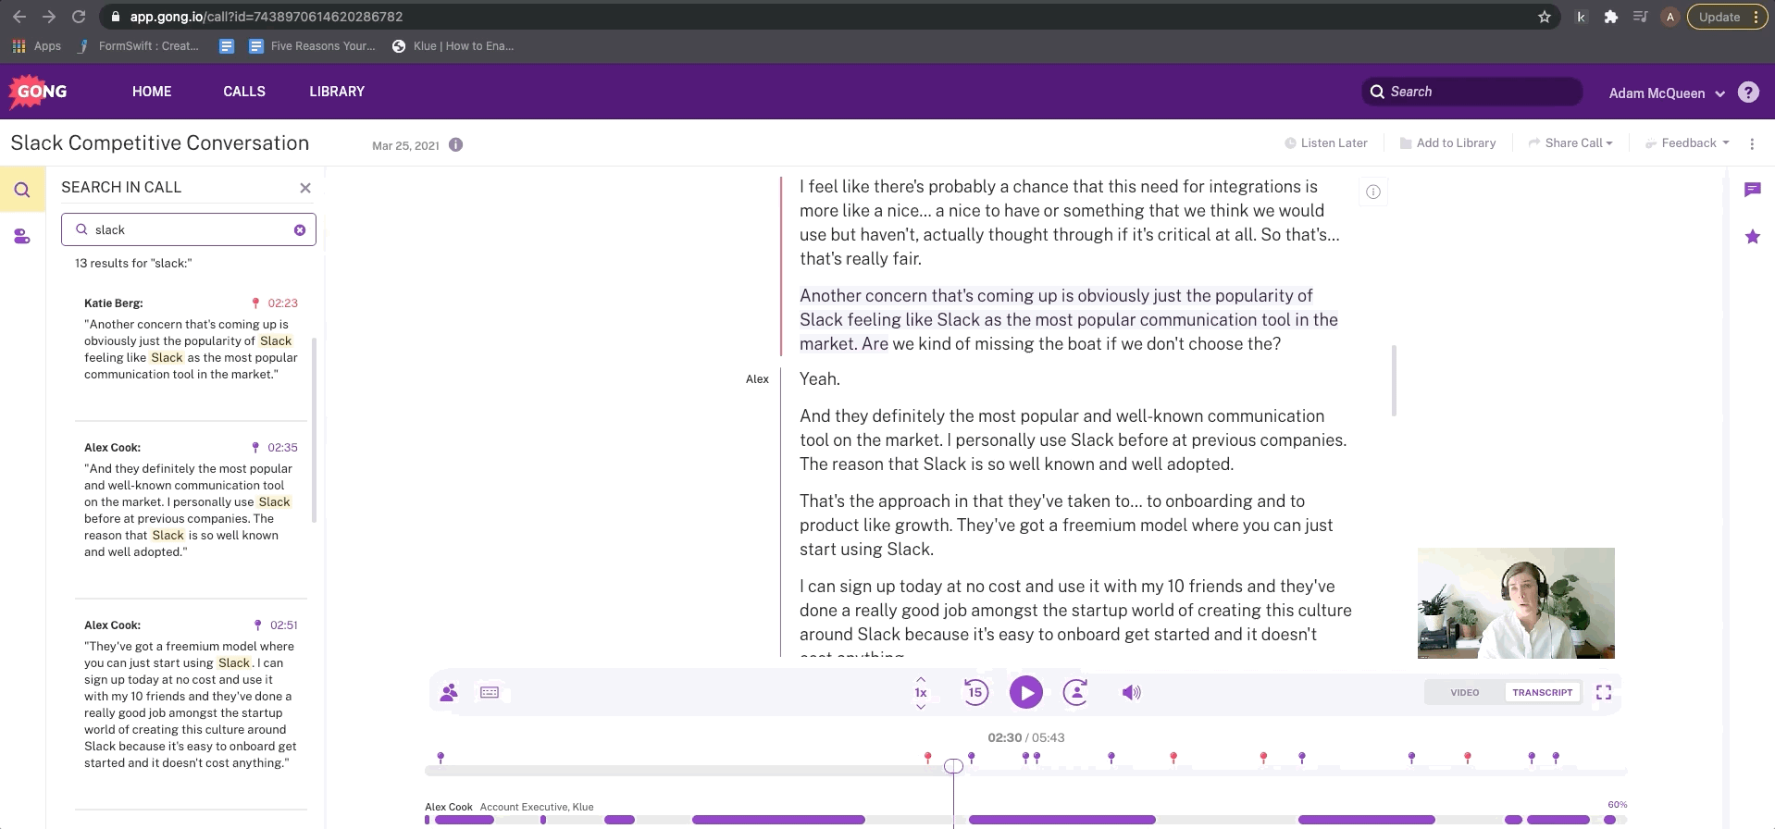
Task: Click the transcript scrollbar
Action: pos(1394,380)
